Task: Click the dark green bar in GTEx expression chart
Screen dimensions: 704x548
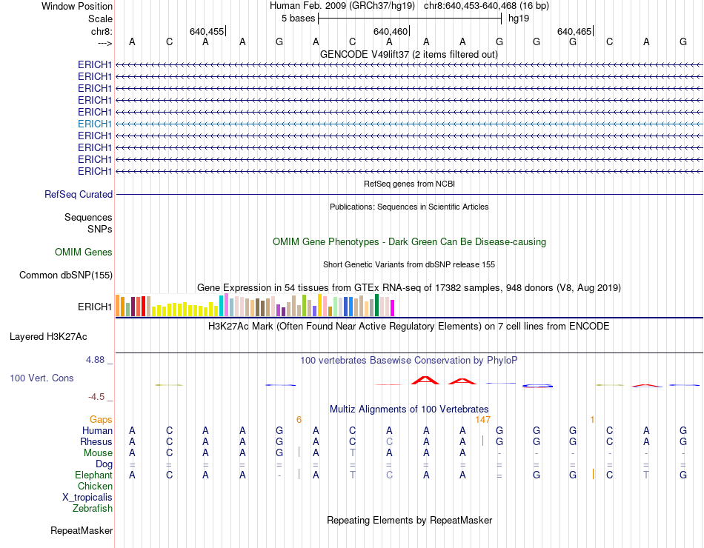Action: (x=377, y=305)
